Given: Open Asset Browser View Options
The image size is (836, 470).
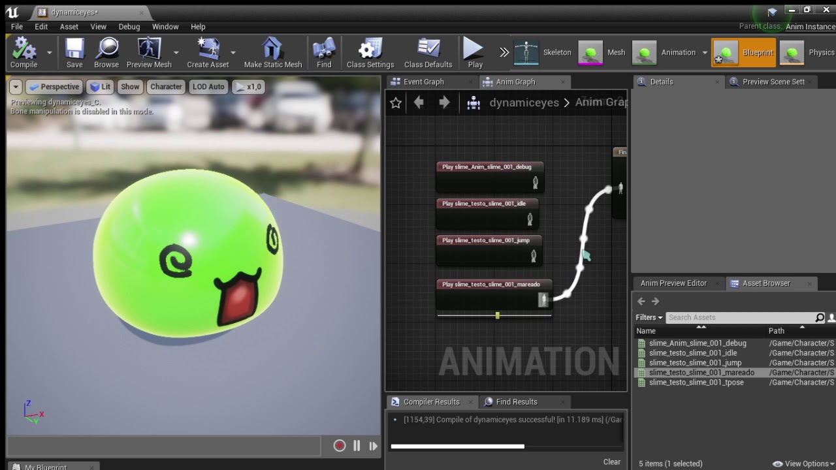Looking at the screenshot, I should tap(804, 463).
